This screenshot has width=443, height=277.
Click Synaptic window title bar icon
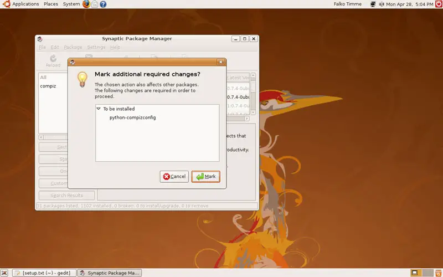tap(40, 39)
